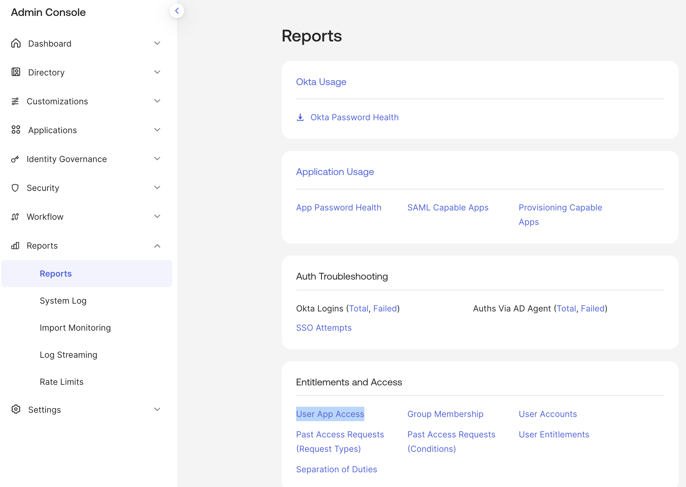Click the Customizations sliders icon
The image size is (686, 487).
point(15,101)
